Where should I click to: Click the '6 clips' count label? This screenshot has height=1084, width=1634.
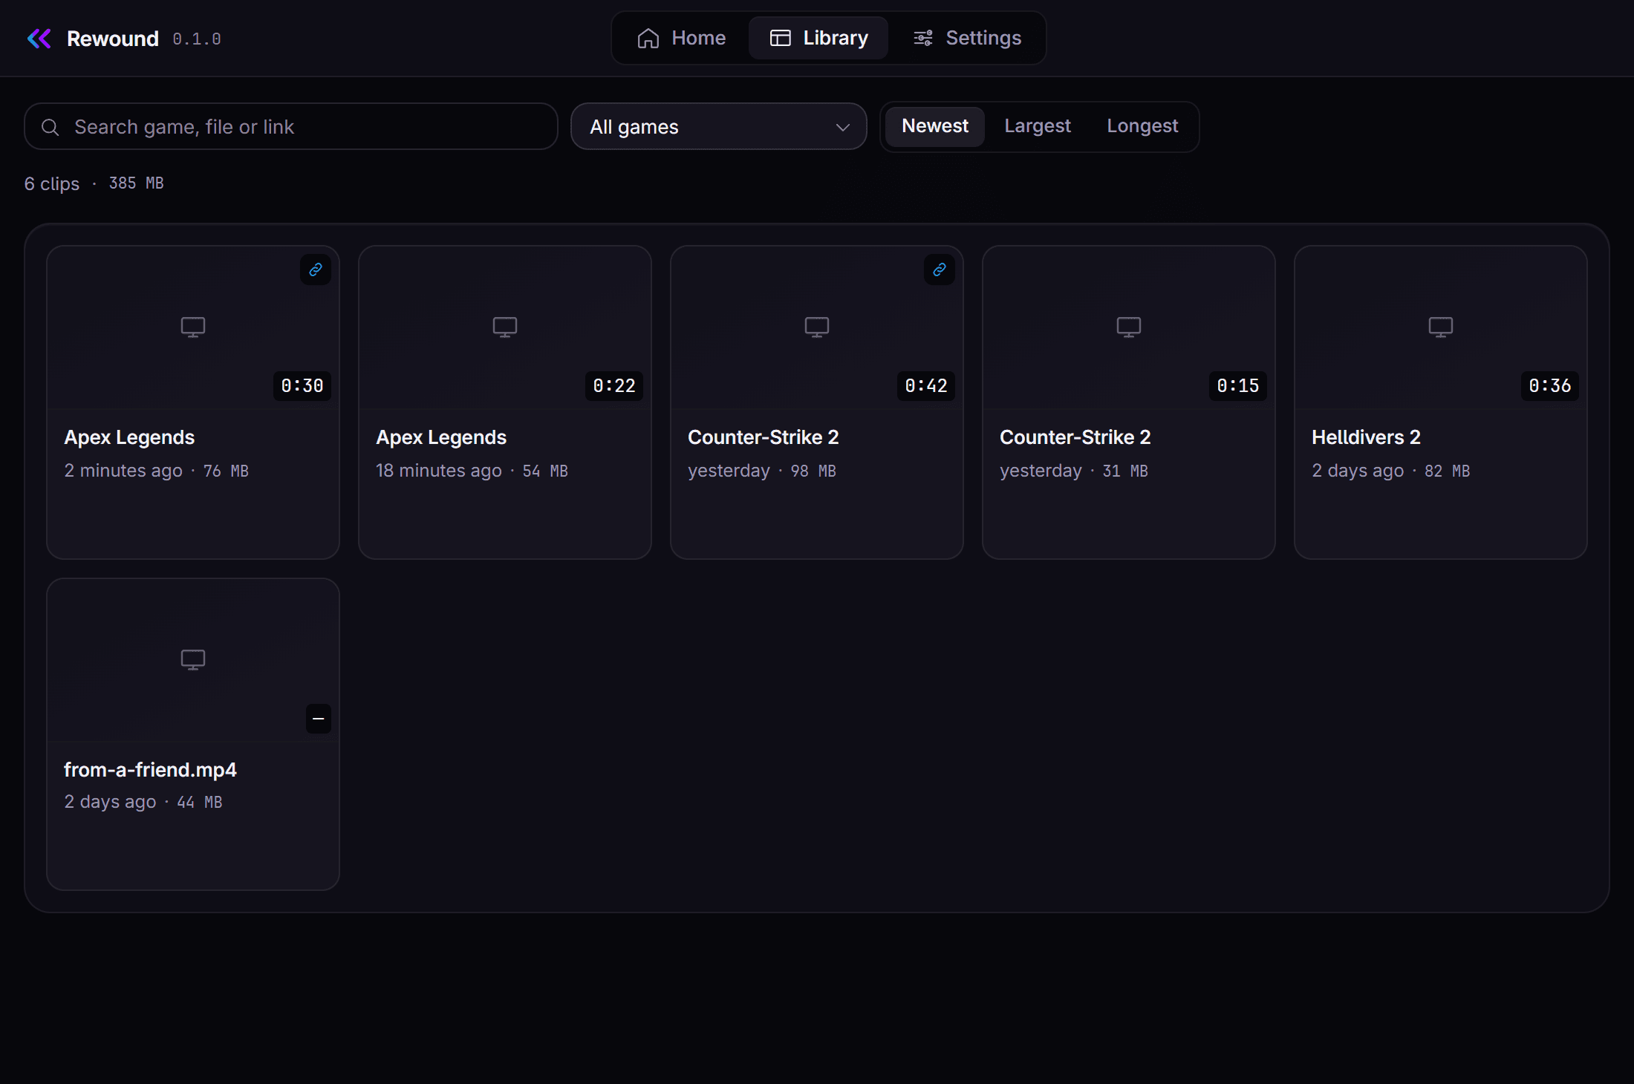(x=52, y=183)
